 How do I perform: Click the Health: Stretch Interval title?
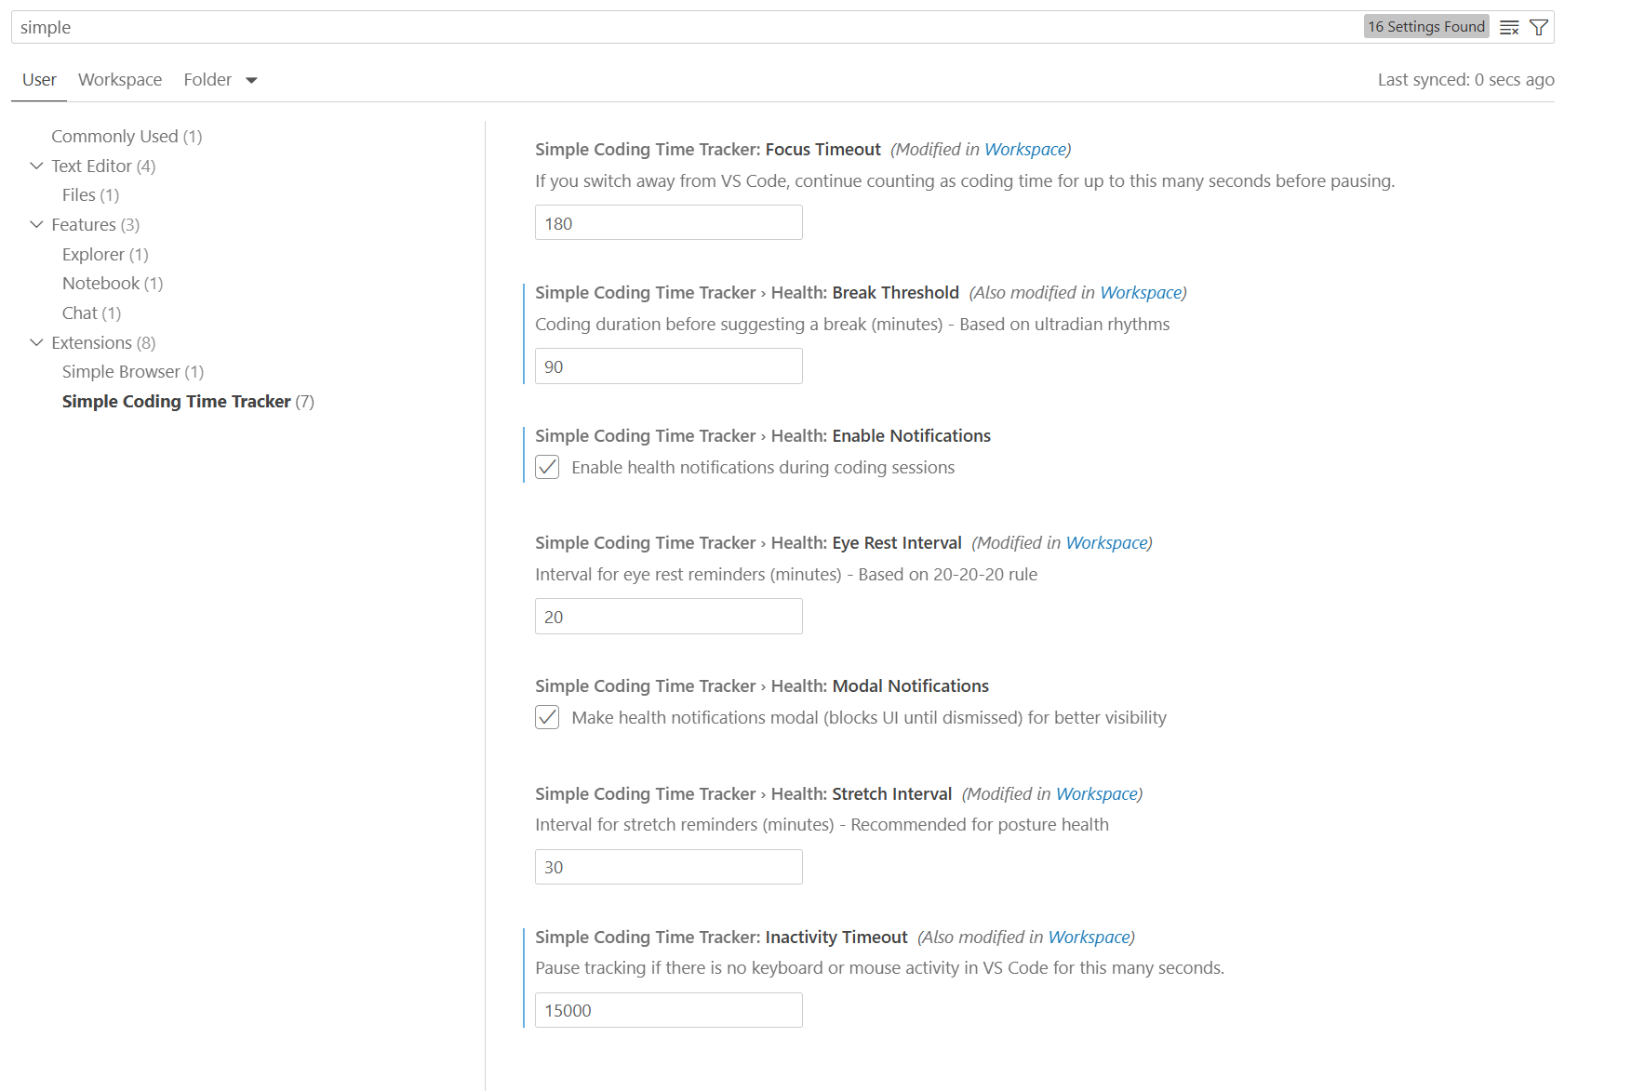(743, 794)
